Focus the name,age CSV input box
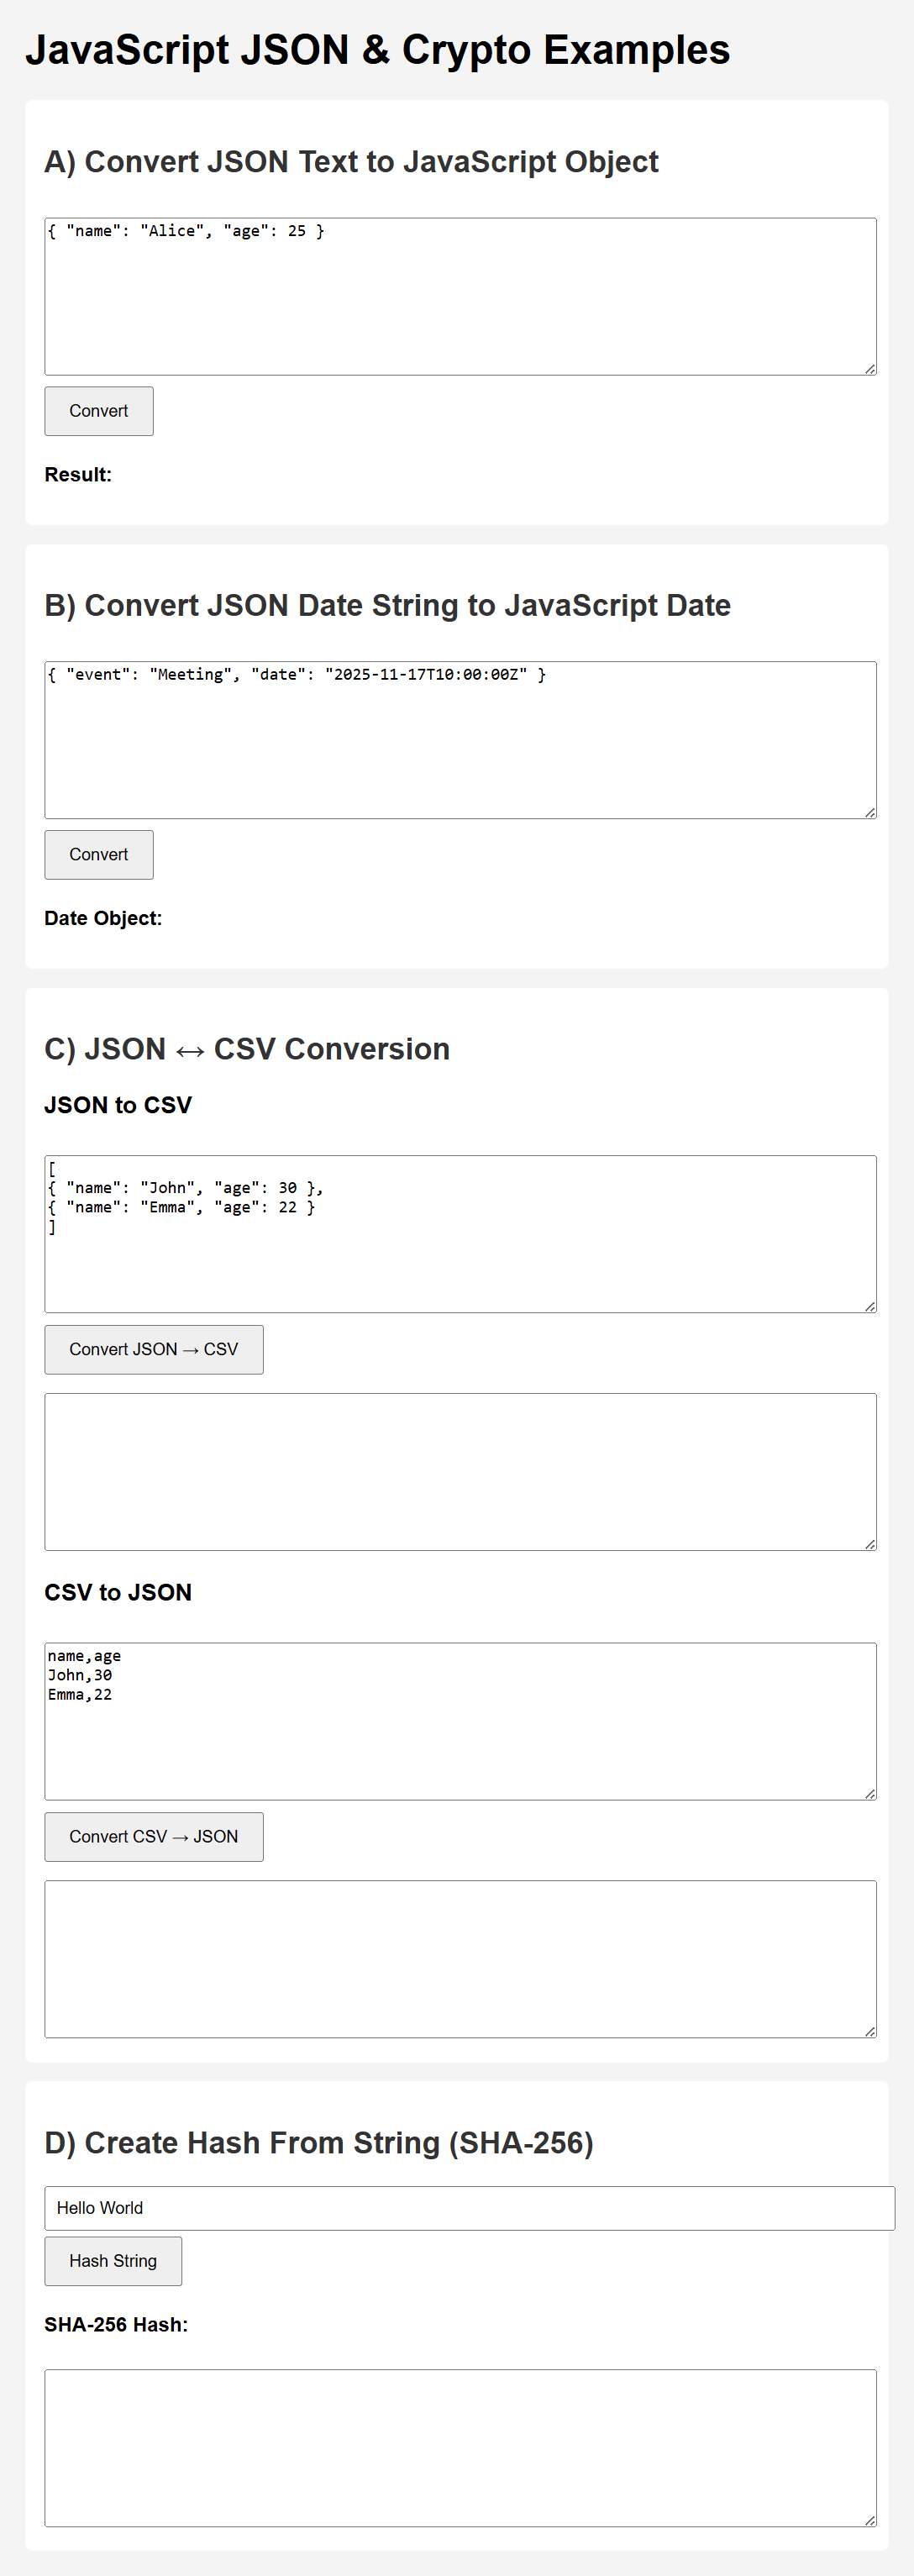 pos(460,1721)
